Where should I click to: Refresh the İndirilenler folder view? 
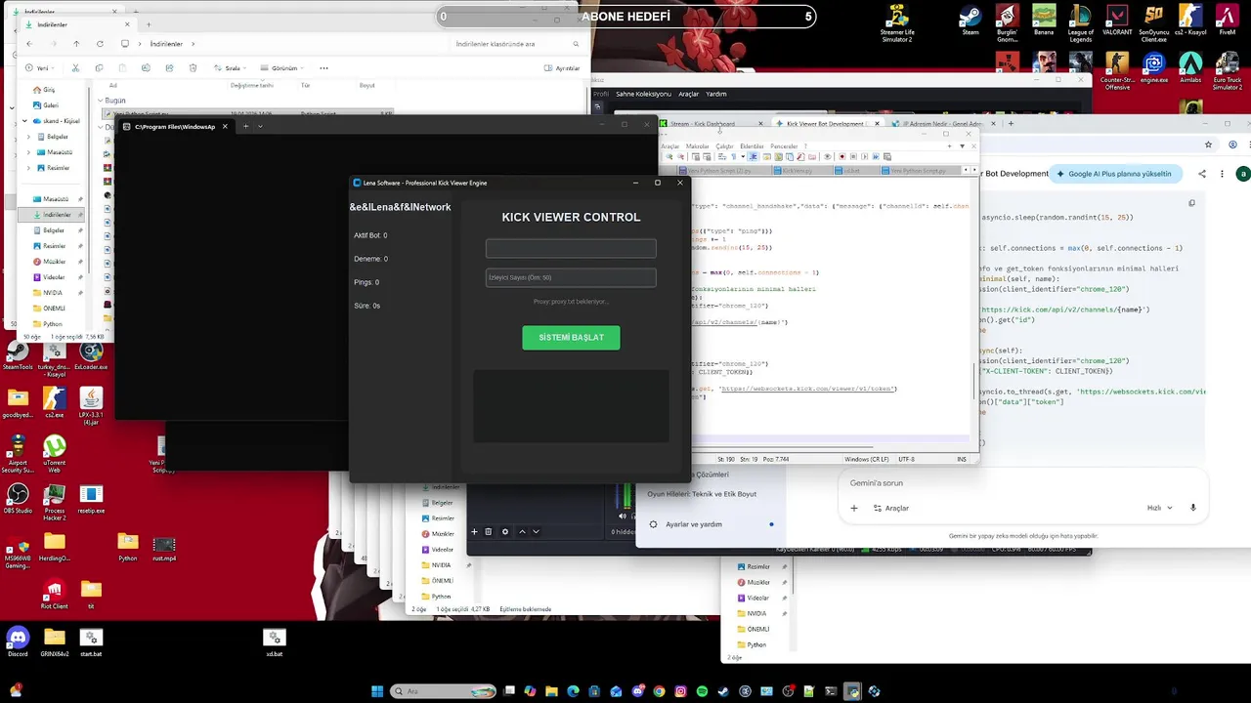[100, 44]
